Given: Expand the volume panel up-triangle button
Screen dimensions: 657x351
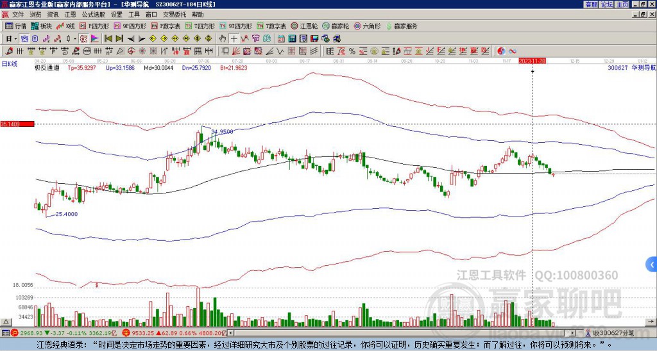Looking at the screenshot, I should pos(6,322).
